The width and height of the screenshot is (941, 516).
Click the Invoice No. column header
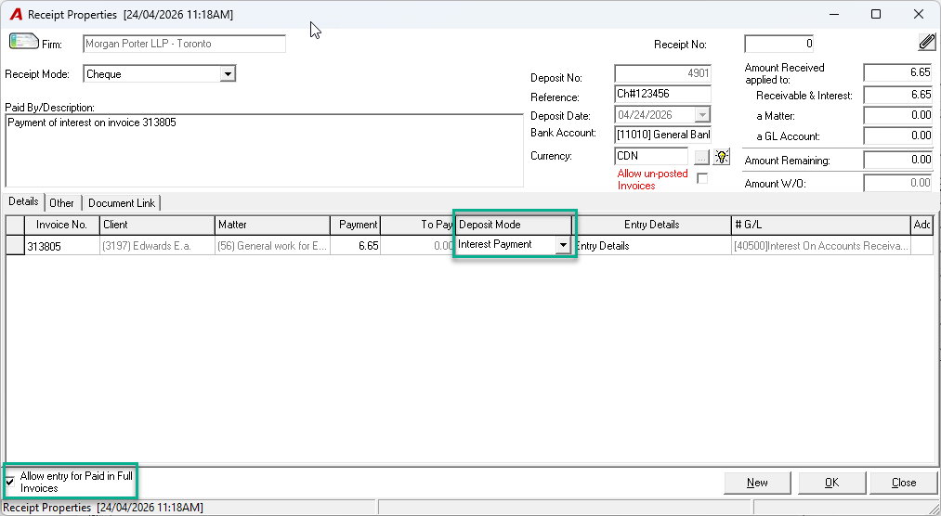62,225
